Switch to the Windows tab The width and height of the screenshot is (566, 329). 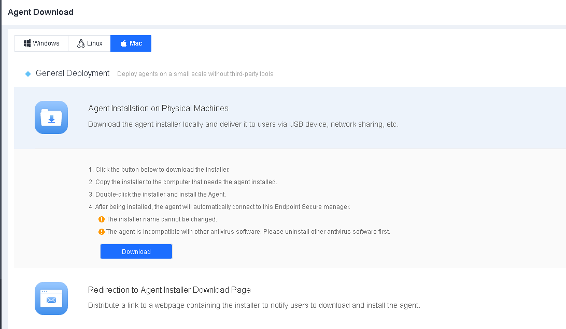pos(41,43)
